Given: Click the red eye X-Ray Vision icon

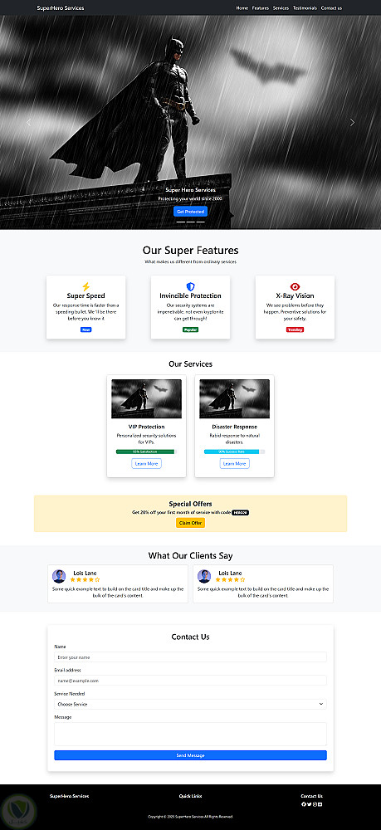Looking at the screenshot, I should [295, 286].
